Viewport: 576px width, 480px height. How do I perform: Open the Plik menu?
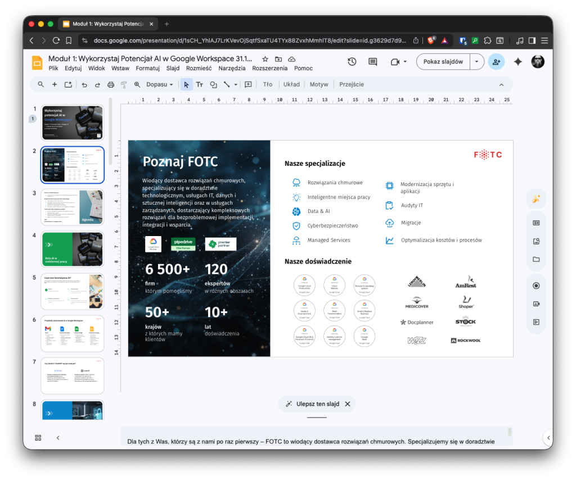point(53,68)
